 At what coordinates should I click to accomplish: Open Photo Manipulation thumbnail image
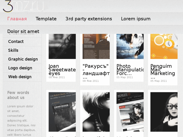click(x=130, y=47)
